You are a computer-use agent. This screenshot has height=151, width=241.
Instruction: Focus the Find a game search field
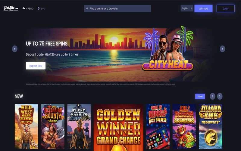117,8
